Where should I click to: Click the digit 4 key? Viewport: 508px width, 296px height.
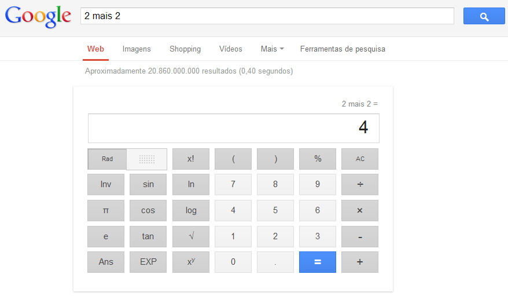[233, 210]
